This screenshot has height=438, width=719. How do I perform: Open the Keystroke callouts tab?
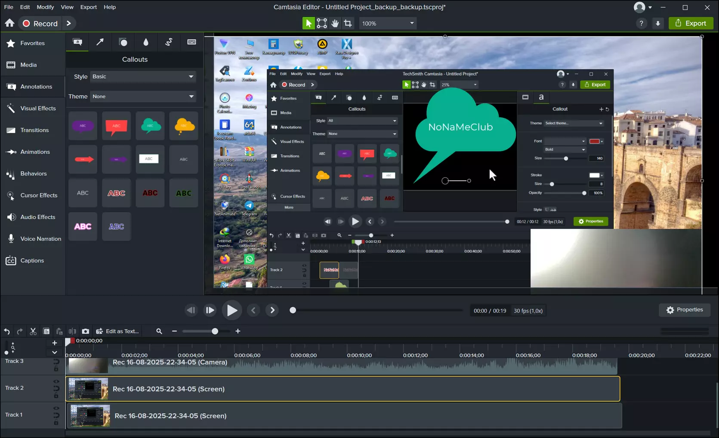point(191,42)
